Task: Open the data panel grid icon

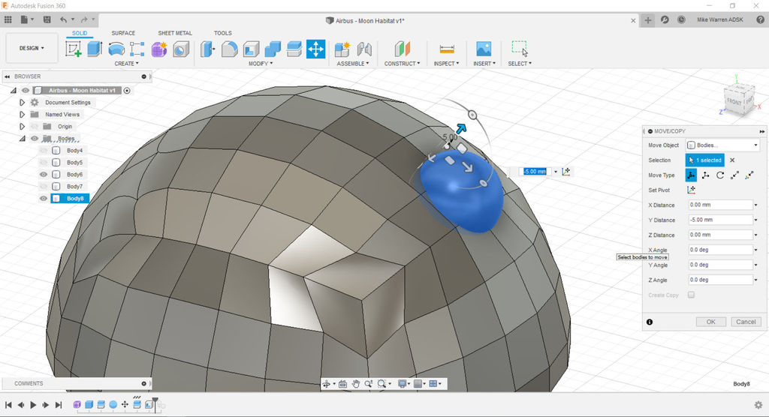Action: pos(8,19)
